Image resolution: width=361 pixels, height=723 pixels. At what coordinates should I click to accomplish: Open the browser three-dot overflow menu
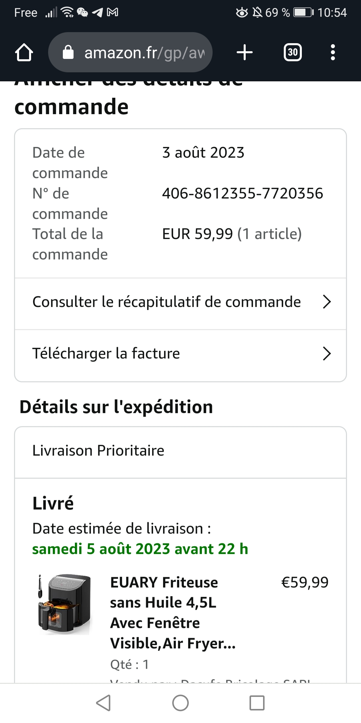point(332,53)
